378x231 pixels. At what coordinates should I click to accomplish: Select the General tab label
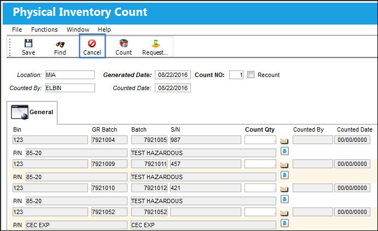pos(41,112)
